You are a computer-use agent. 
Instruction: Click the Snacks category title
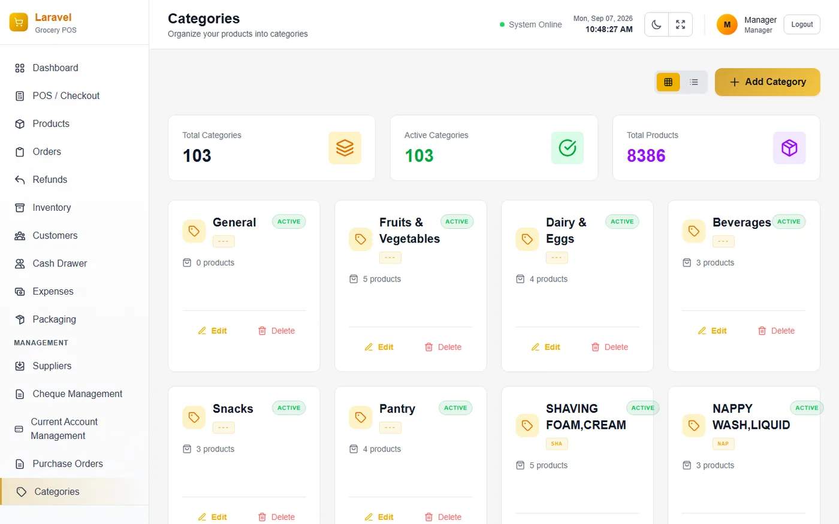tap(233, 409)
